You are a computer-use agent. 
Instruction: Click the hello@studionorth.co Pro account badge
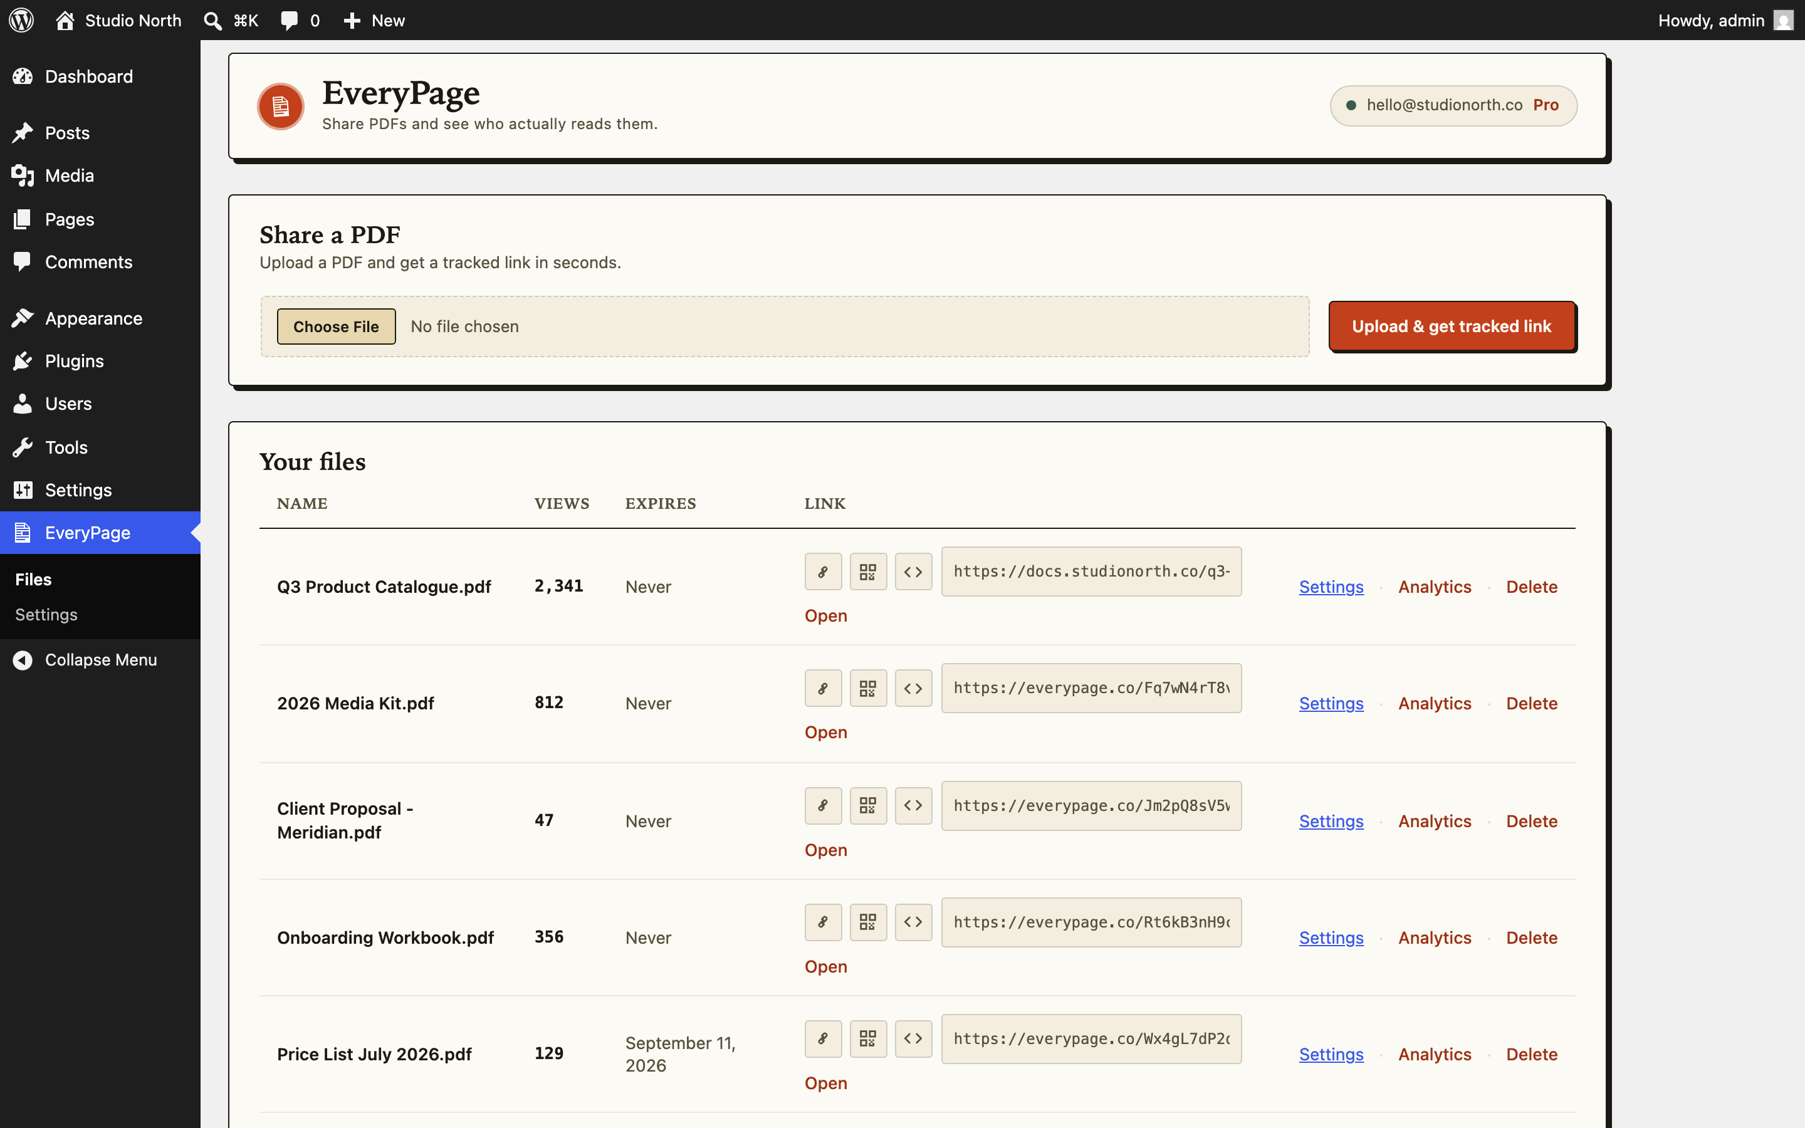pyautogui.click(x=1453, y=105)
